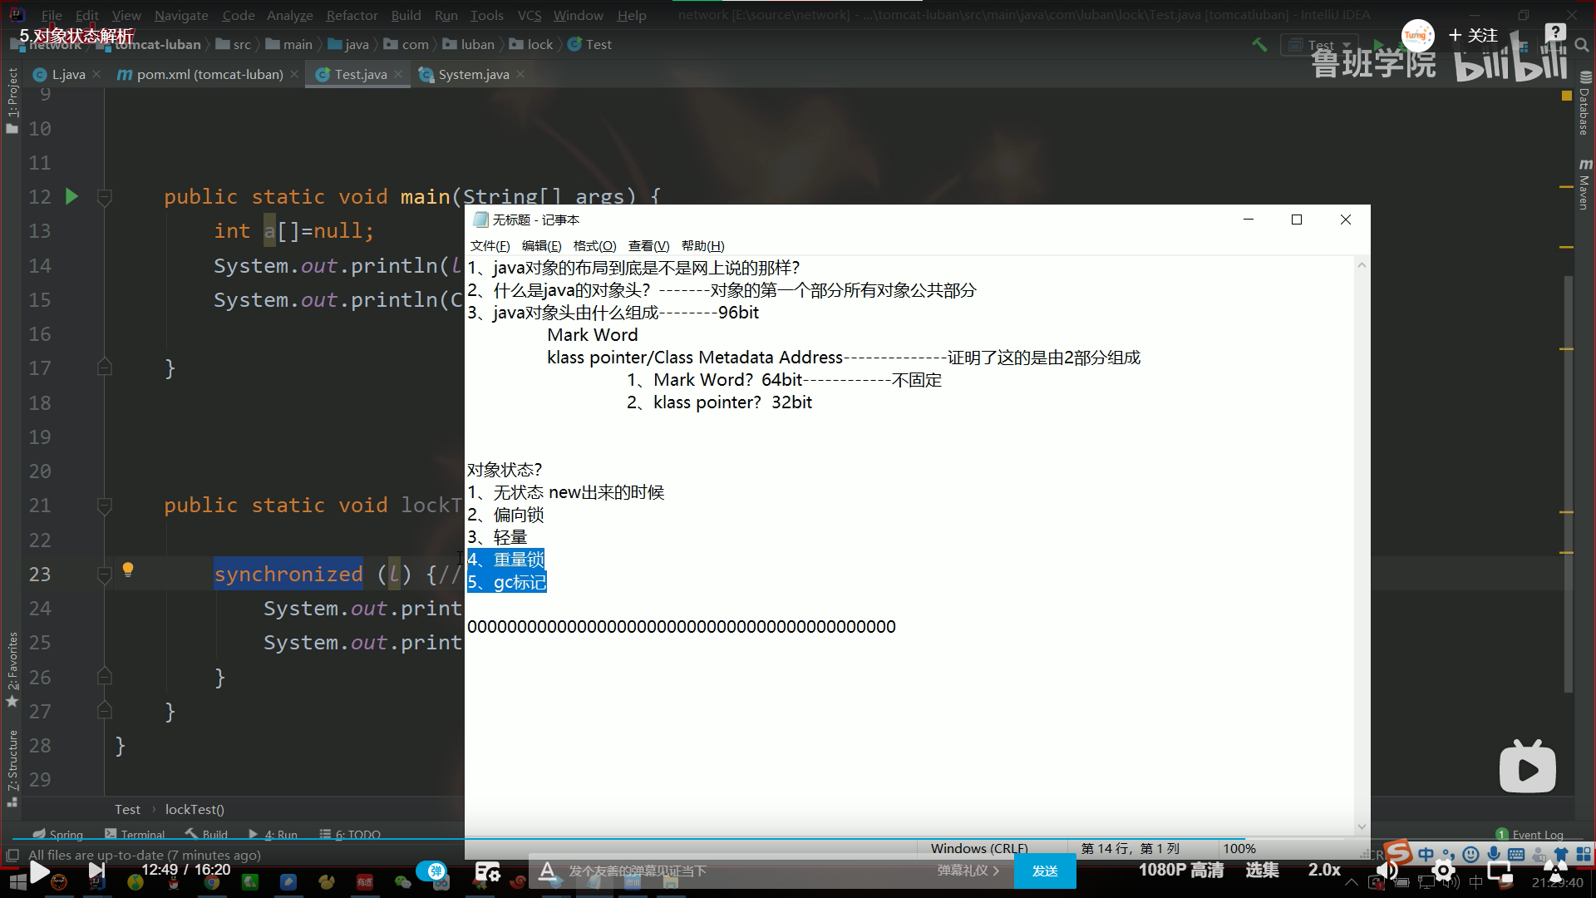Open video player settings gear
Viewport: 1596px width, 898px height.
1443,871
